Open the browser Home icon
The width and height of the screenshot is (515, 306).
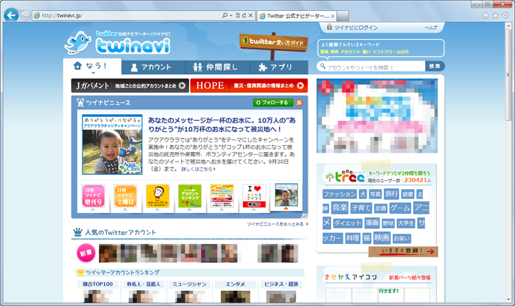pyautogui.click(x=485, y=15)
